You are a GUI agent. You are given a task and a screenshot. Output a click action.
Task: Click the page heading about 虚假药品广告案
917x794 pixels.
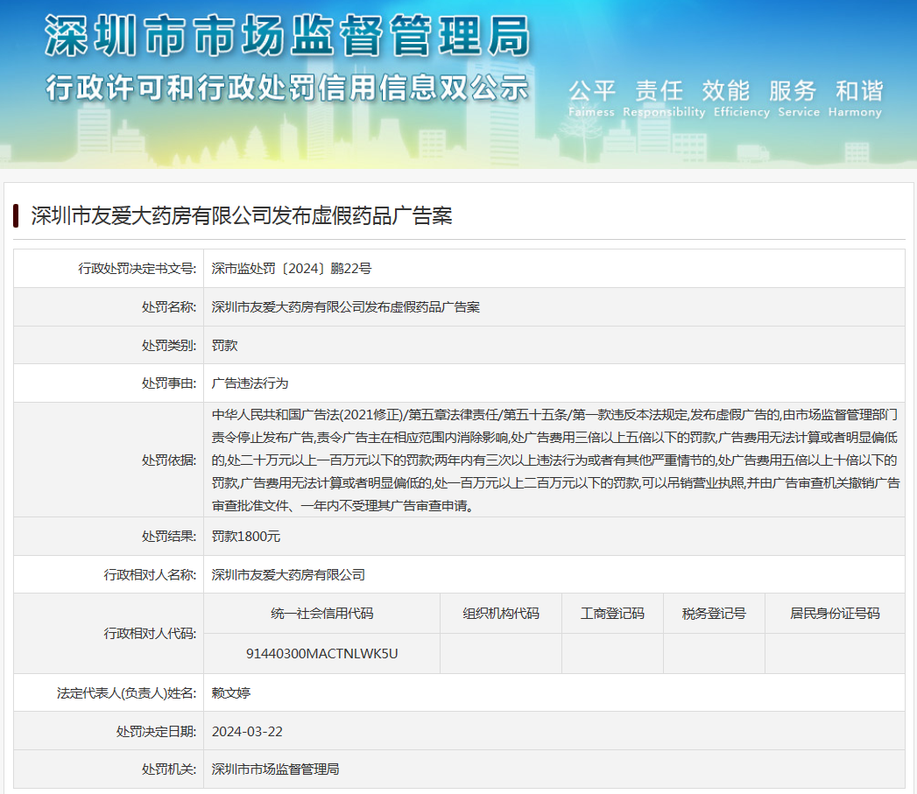click(x=242, y=215)
